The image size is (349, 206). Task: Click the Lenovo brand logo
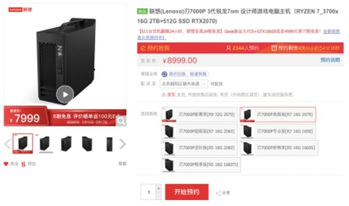[20, 10]
